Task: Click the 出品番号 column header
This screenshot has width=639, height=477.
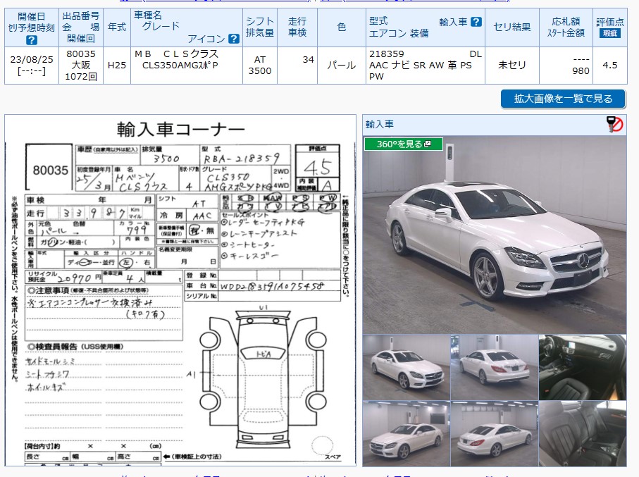Action: pyautogui.click(x=81, y=27)
